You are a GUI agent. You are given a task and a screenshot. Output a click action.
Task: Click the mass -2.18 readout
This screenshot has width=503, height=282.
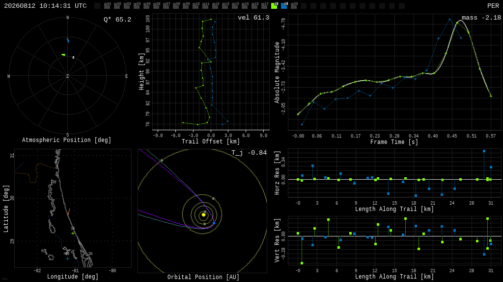click(481, 18)
